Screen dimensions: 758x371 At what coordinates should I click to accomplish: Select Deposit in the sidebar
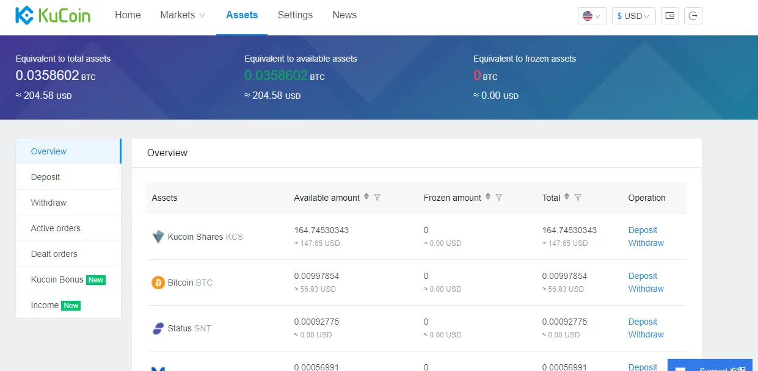click(68, 177)
